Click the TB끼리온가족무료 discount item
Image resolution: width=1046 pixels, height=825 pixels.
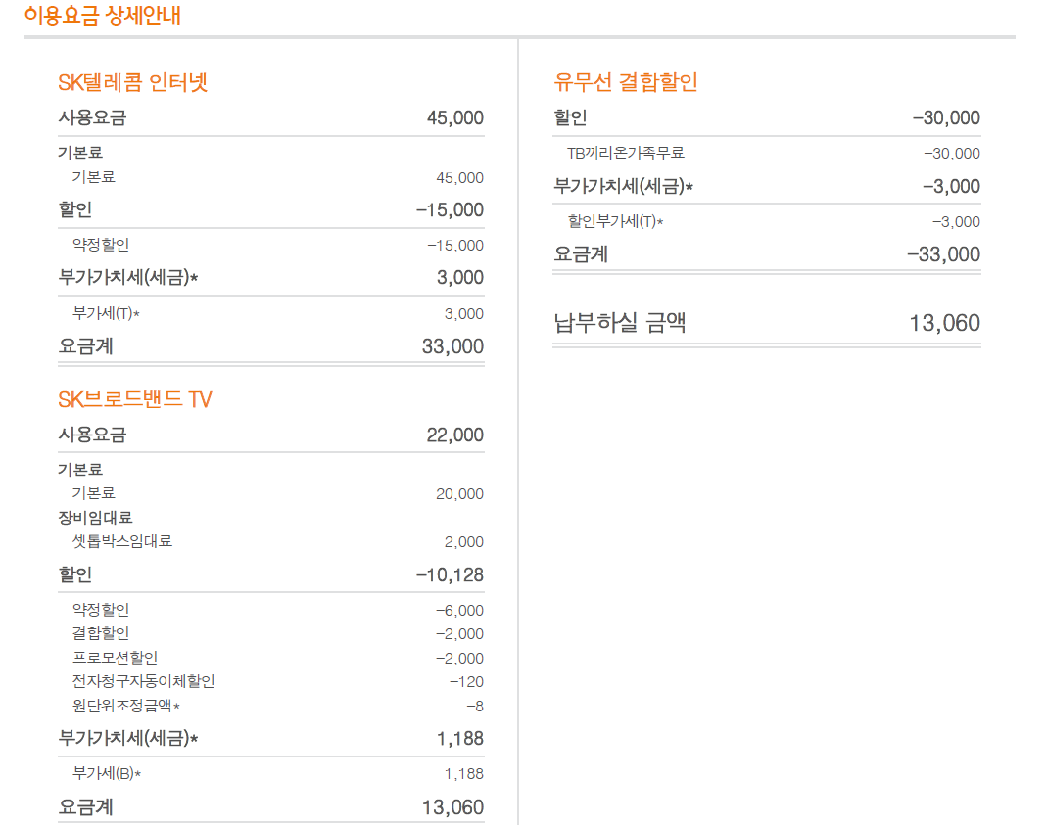coord(626,154)
